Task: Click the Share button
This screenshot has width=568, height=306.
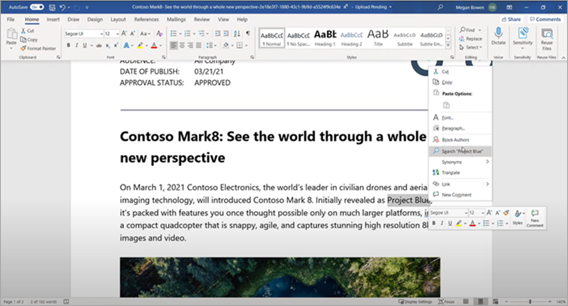Action: click(x=511, y=19)
